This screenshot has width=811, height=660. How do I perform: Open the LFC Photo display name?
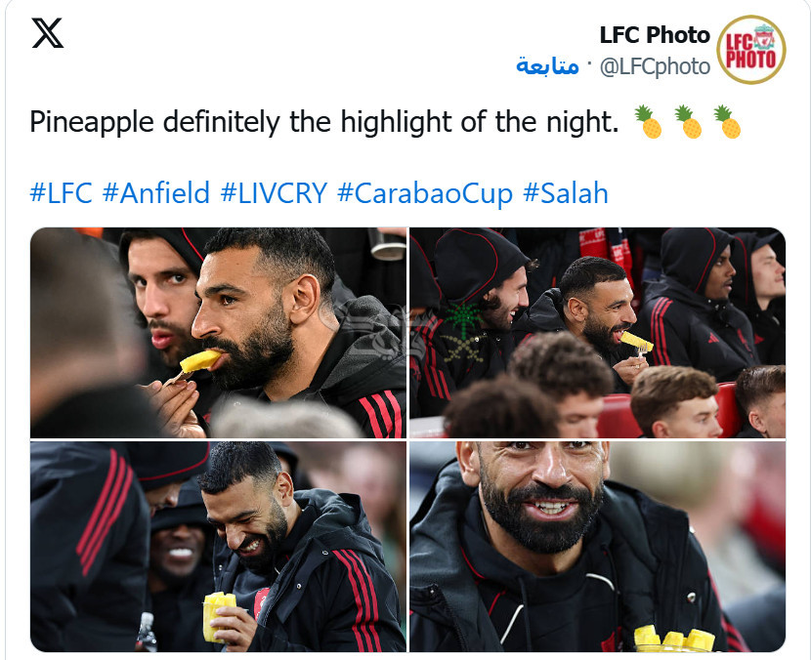(655, 35)
